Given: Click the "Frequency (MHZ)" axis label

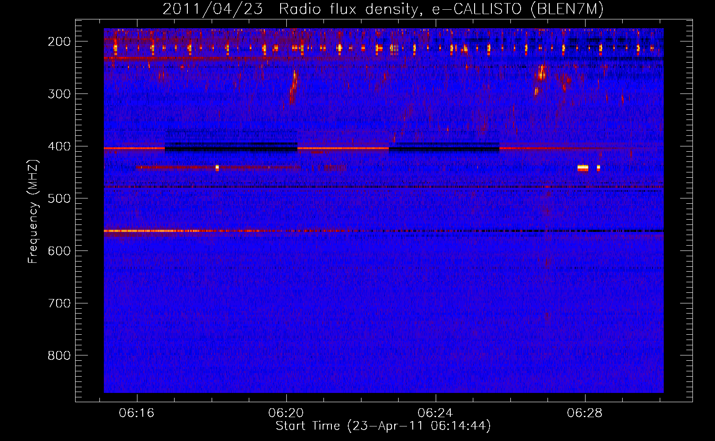Looking at the screenshot, I should coord(33,211).
